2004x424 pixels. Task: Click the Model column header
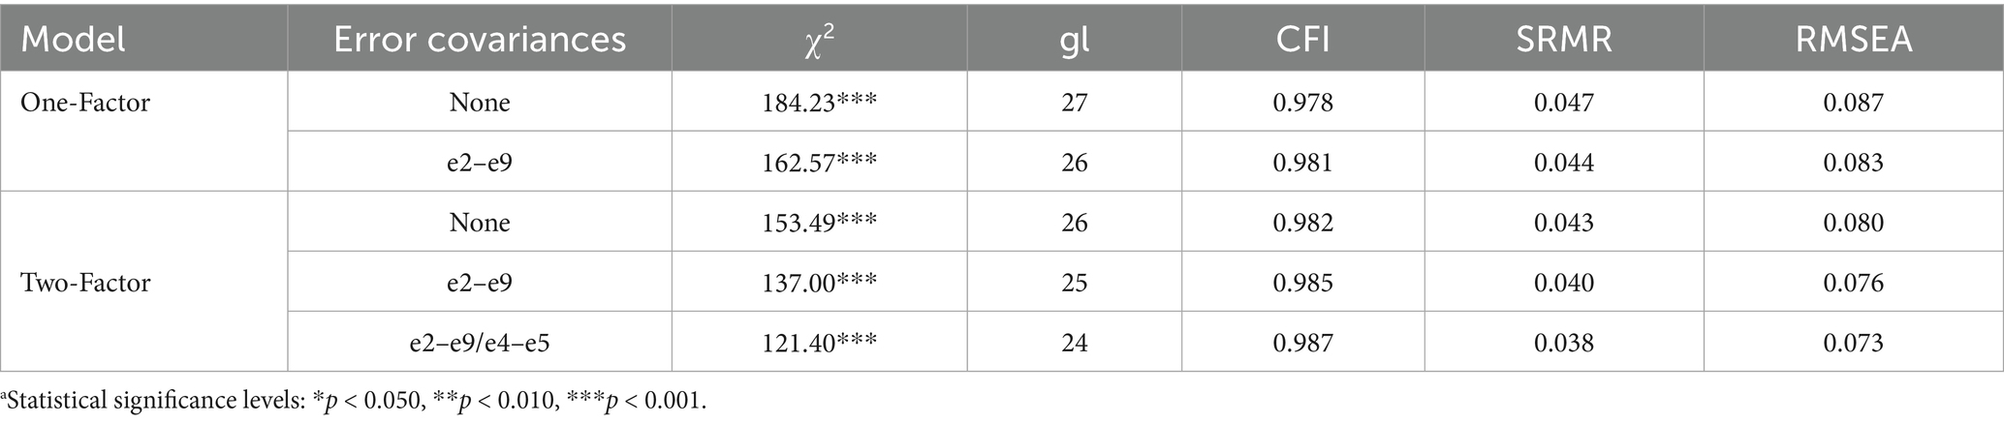(x=74, y=39)
